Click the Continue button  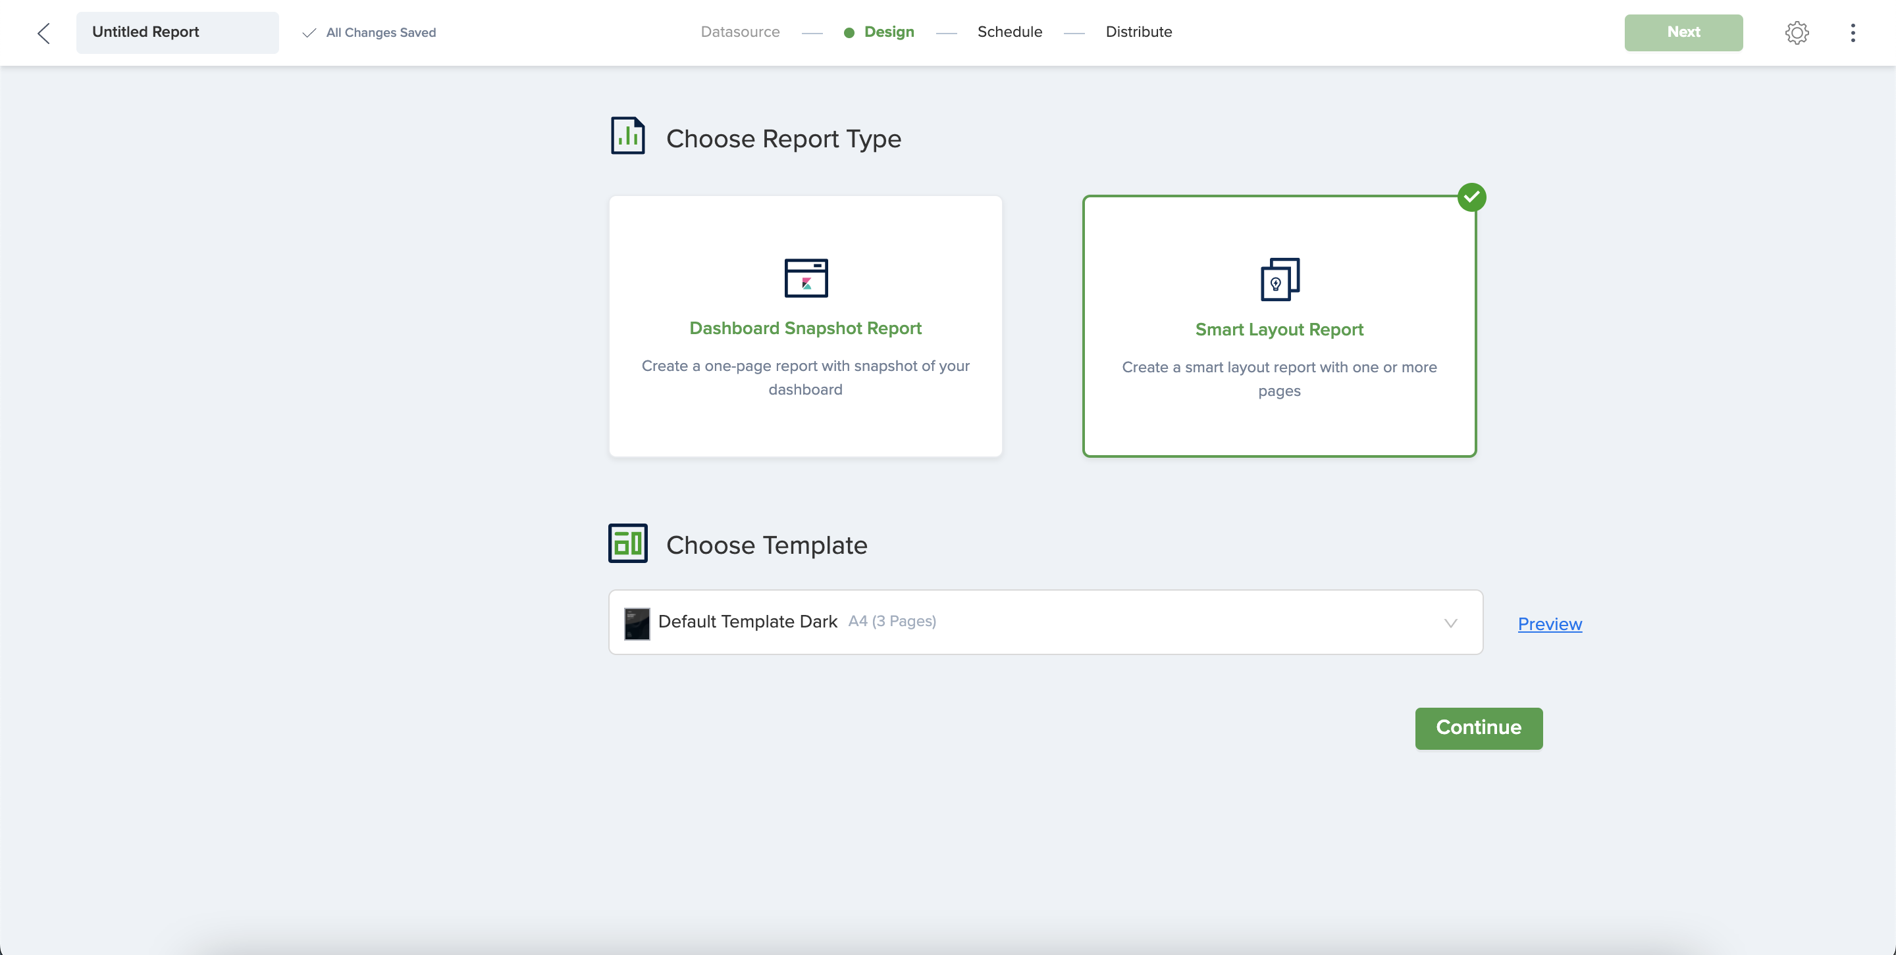1478,728
